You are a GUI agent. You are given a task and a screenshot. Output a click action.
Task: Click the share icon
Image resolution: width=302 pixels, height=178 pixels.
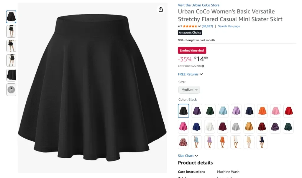[161, 9]
